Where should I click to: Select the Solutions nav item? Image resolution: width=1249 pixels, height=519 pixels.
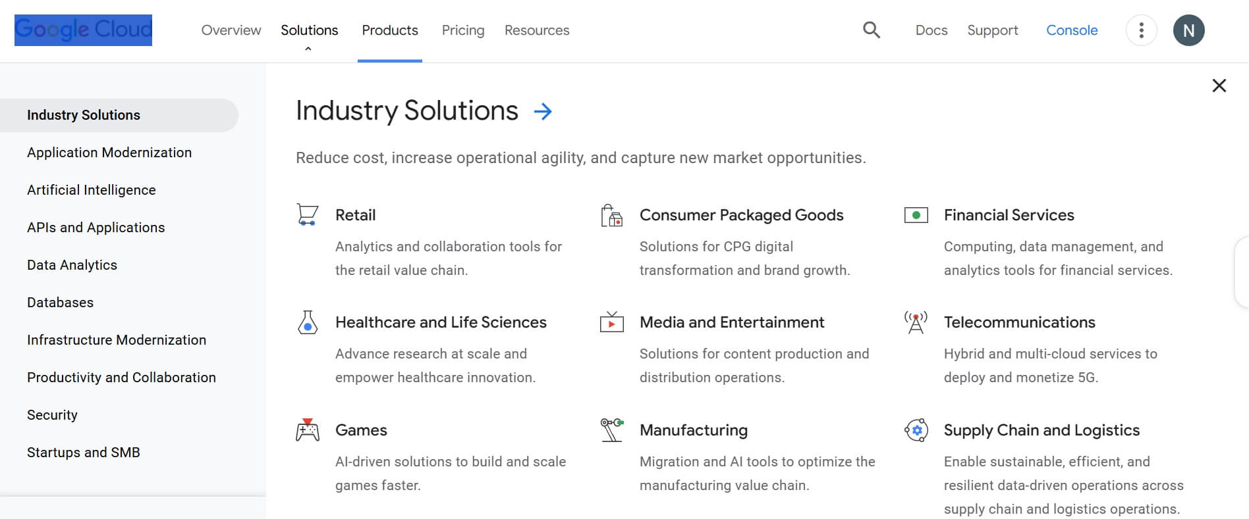tap(309, 30)
